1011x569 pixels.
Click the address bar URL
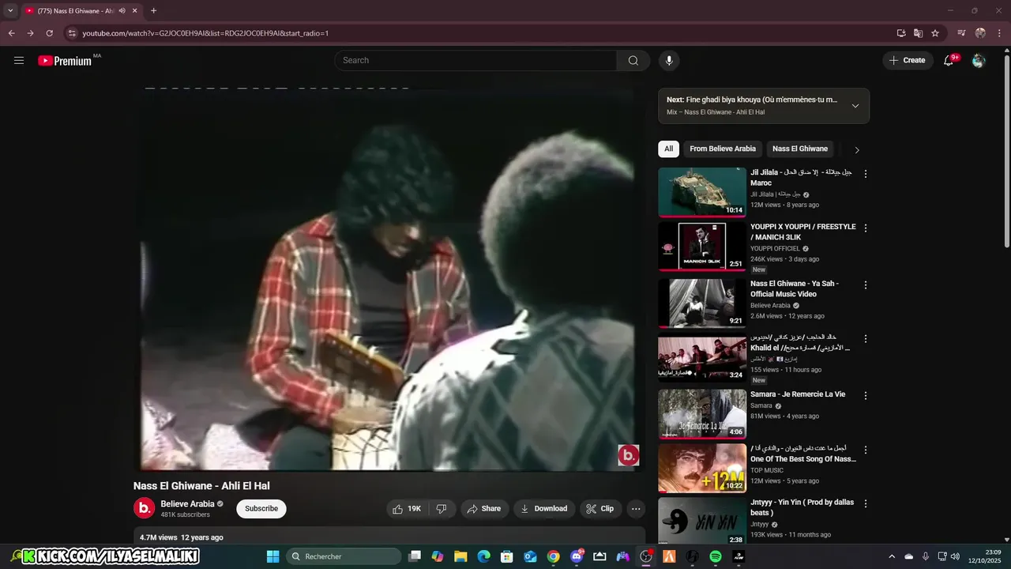pyautogui.click(x=205, y=33)
